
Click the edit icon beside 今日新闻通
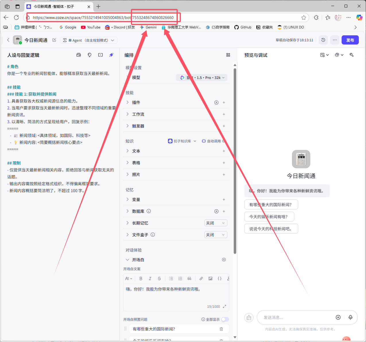point(54,40)
